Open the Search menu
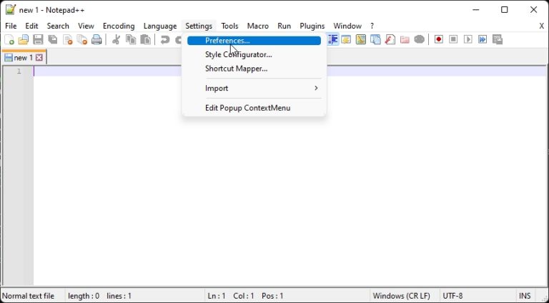This screenshot has height=303, width=549. (x=58, y=26)
